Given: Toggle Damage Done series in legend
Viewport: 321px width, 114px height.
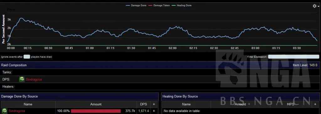Looking at the screenshot, I should point(136,6).
